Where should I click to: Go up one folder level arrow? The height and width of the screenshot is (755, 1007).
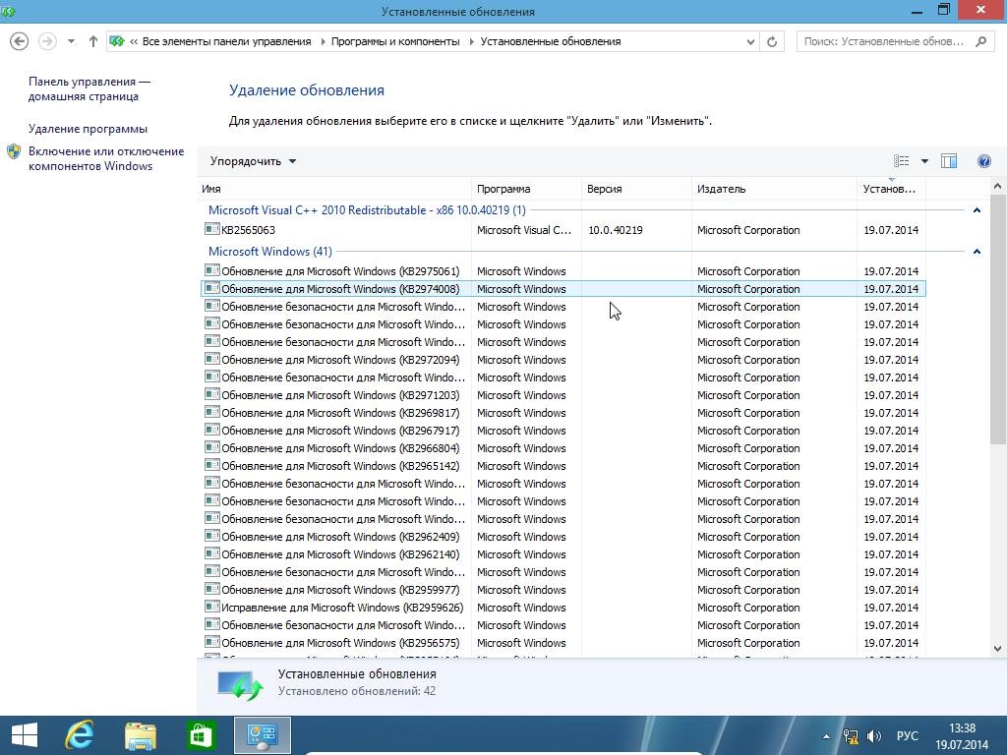click(93, 41)
